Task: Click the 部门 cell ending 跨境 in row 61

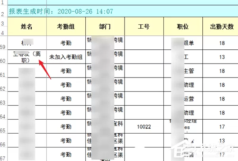Action: [x=105, y=71]
